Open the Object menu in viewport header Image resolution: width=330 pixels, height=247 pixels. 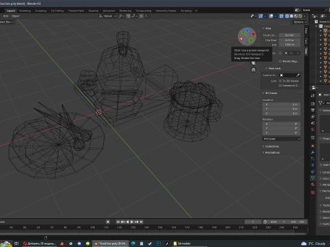pyautogui.click(x=15, y=16)
